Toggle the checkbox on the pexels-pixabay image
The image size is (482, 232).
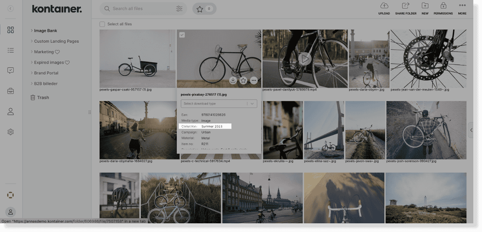coord(182,35)
